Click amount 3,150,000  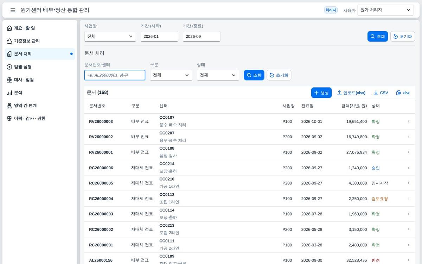tap(358, 230)
